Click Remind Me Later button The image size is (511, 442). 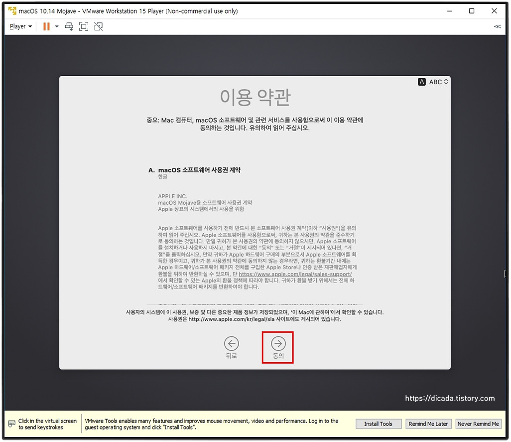(x=428, y=424)
